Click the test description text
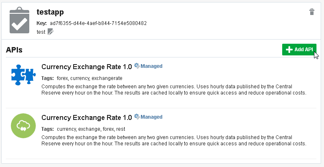This screenshot has height=167, width=324. (41, 32)
